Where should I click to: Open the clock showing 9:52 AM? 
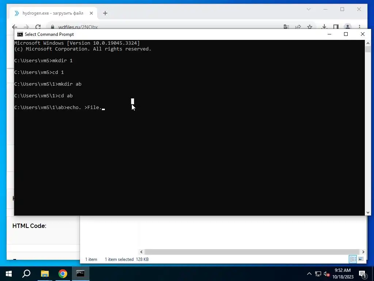(343, 274)
